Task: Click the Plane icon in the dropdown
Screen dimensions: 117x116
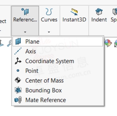Action: [18, 41]
